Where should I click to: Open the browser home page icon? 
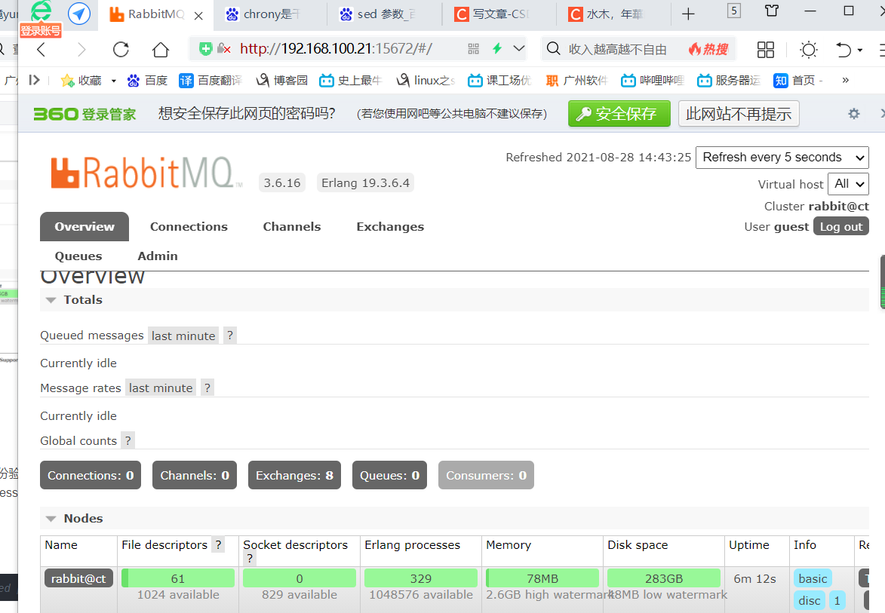click(161, 50)
